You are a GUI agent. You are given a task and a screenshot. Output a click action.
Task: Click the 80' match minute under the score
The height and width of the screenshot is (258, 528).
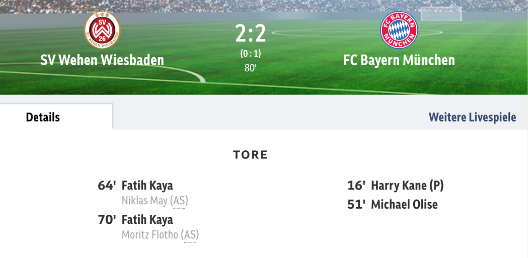250,68
